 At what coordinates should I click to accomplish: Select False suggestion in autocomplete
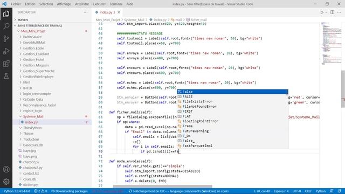(x=232, y=92)
